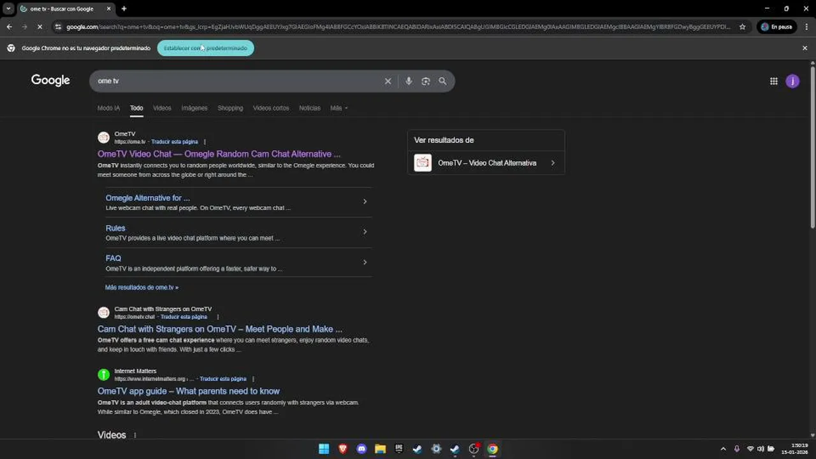Viewport: 816px width, 459px height.
Task: View site information in address bar
Action: click(58, 27)
